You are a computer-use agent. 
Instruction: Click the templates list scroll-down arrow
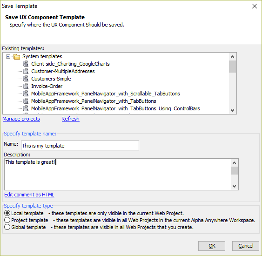click(x=232, y=110)
